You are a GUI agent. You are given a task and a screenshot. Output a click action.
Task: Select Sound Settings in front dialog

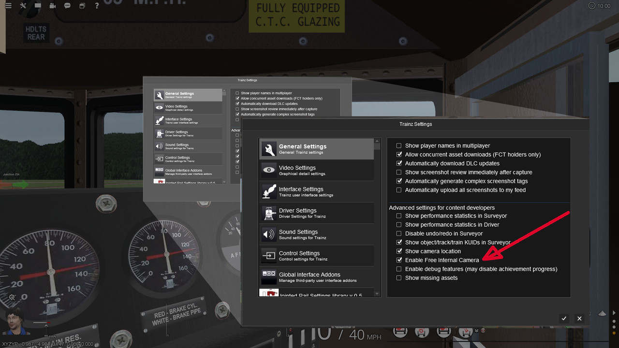[x=317, y=234]
